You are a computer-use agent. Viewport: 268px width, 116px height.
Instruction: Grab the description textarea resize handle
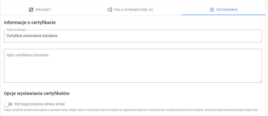pos(261,81)
